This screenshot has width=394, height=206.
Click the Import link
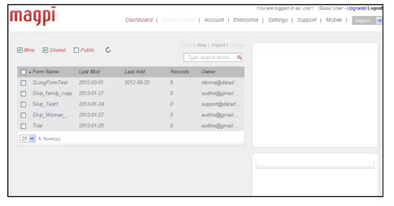[x=218, y=45]
